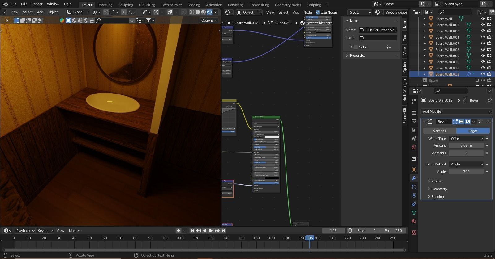The width and height of the screenshot is (495, 259).
Task: Play the animation in the timeline
Action: coord(211,231)
